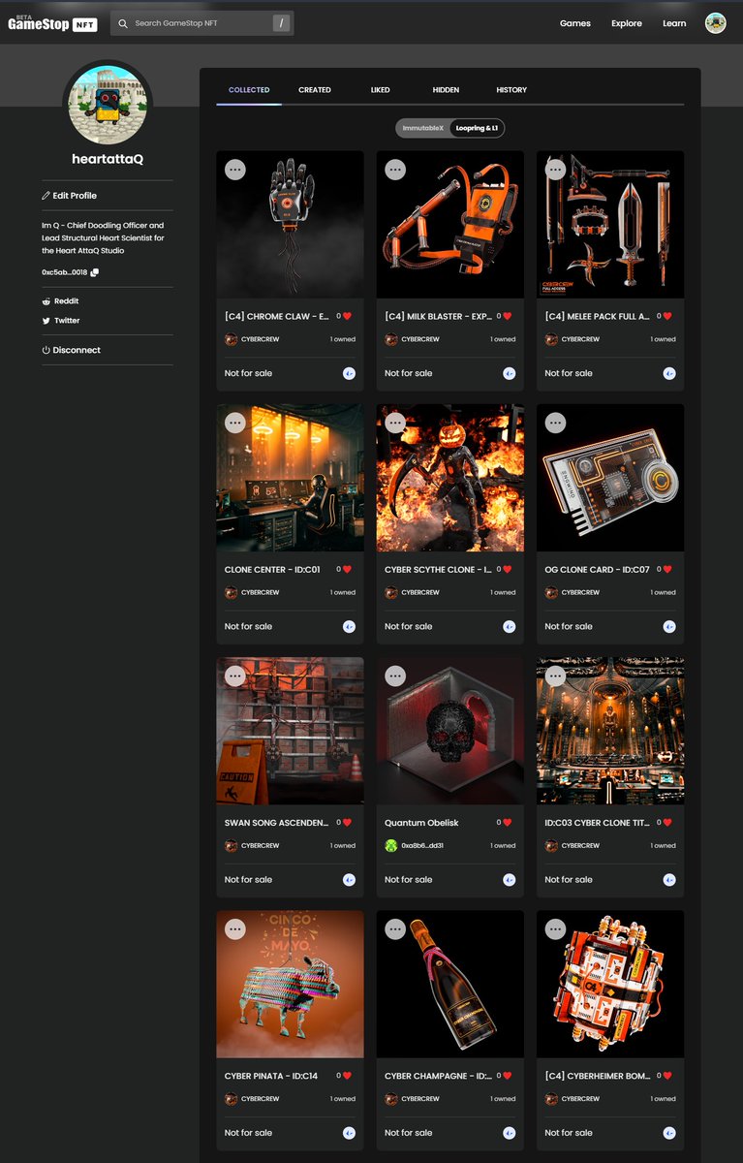Screen dimensions: 743x1163
Task: Open the Explore menu
Action: coord(627,23)
